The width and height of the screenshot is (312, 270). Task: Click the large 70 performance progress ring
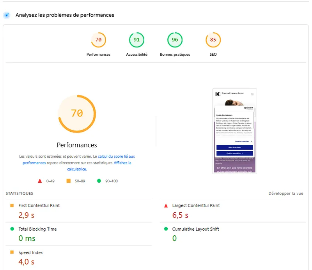point(77,114)
